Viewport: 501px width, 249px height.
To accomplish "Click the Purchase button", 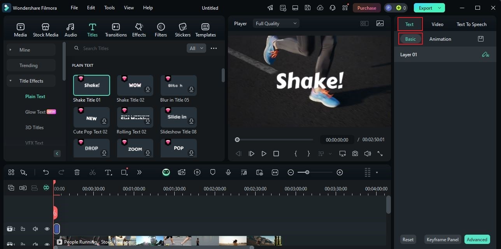I will tap(367, 8).
